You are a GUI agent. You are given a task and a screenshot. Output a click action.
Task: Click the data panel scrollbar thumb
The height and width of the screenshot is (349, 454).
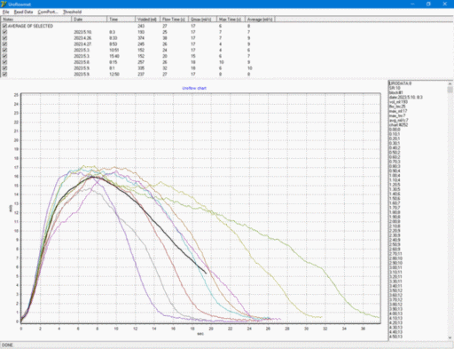(x=450, y=90)
